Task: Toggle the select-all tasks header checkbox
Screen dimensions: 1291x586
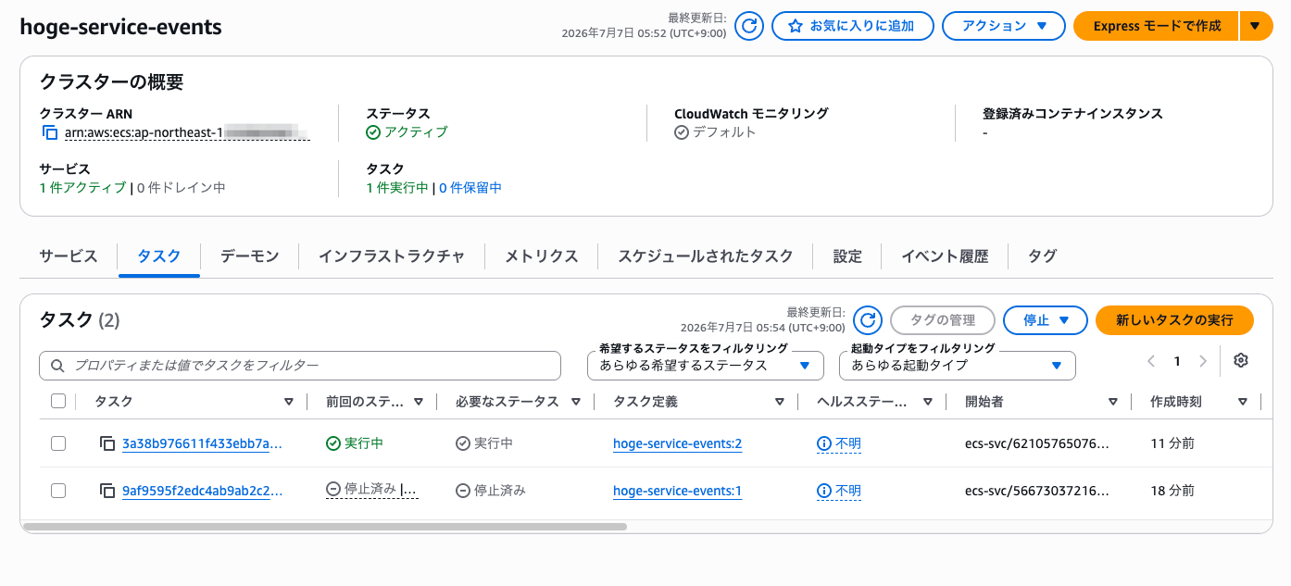Action: (x=58, y=401)
